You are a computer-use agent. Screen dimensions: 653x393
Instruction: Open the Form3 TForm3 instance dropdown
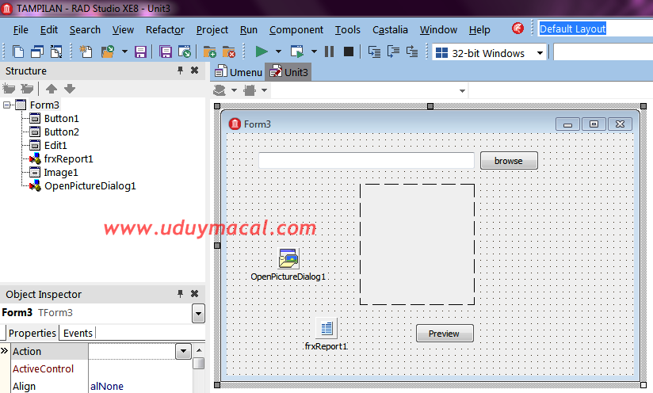[x=198, y=313]
